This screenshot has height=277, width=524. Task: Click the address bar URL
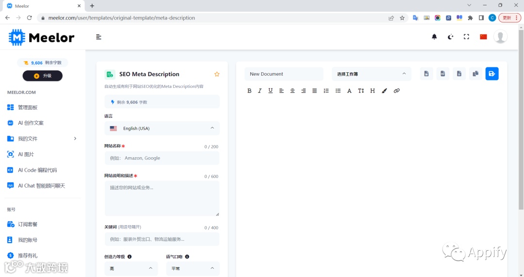[x=122, y=18]
